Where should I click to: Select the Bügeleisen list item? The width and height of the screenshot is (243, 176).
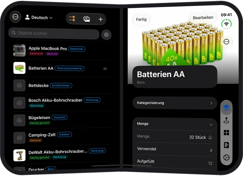pos(62,120)
